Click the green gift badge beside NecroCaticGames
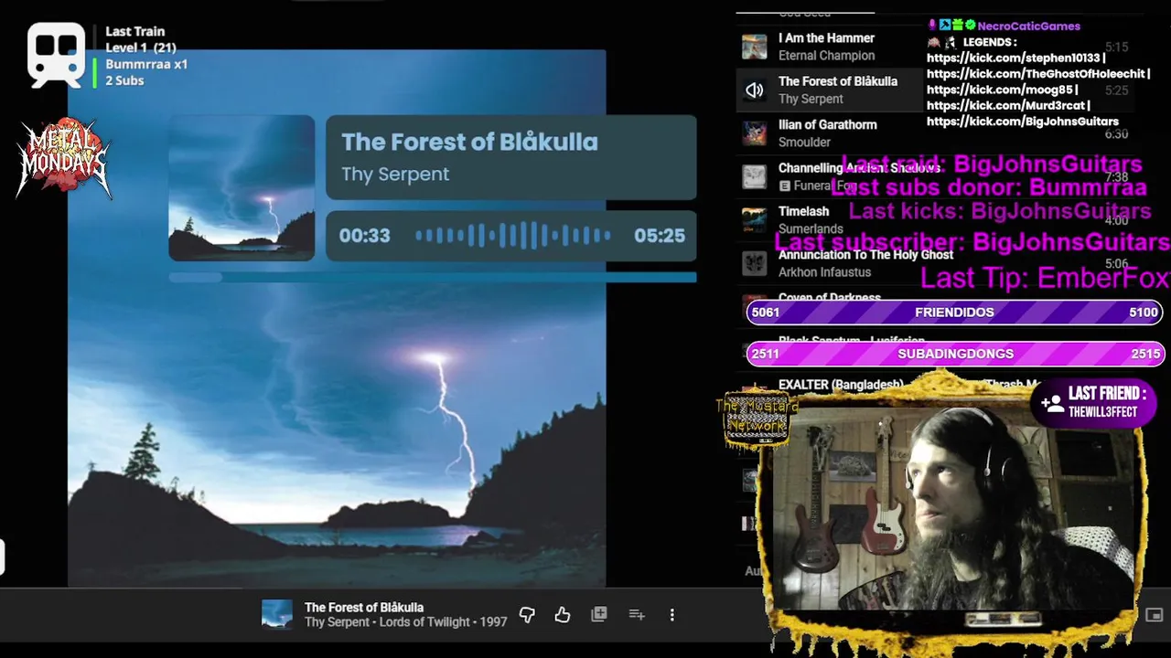Screen dimensions: 1171x658 pos(957,26)
